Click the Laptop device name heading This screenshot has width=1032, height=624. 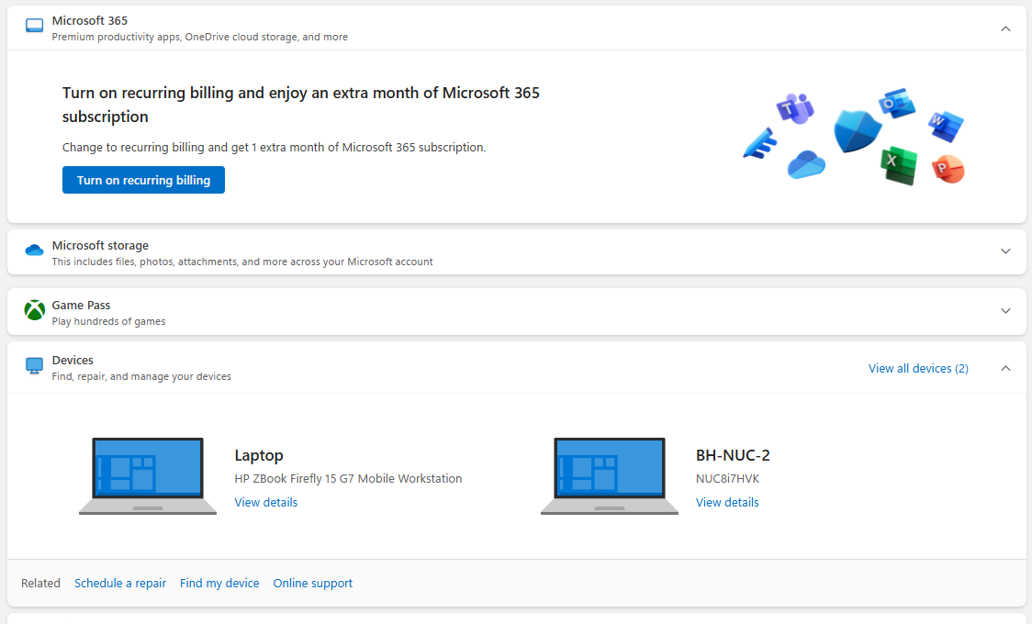259,455
